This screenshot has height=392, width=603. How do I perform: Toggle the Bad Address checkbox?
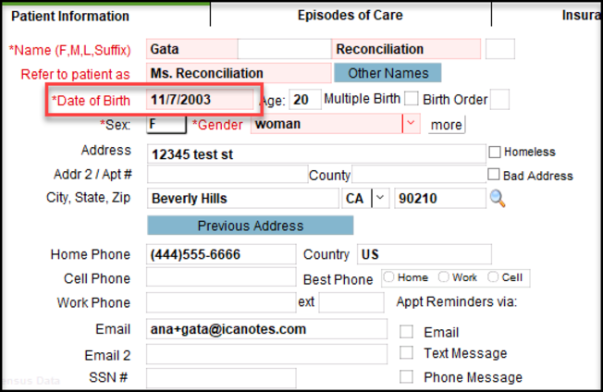point(495,175)
